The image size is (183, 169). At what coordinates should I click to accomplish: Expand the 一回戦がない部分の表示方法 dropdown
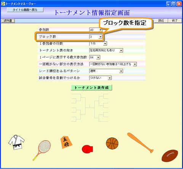(135, 64)
